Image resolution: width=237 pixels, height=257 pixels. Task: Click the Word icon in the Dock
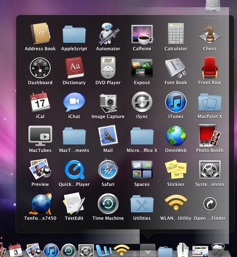[104, 251]
